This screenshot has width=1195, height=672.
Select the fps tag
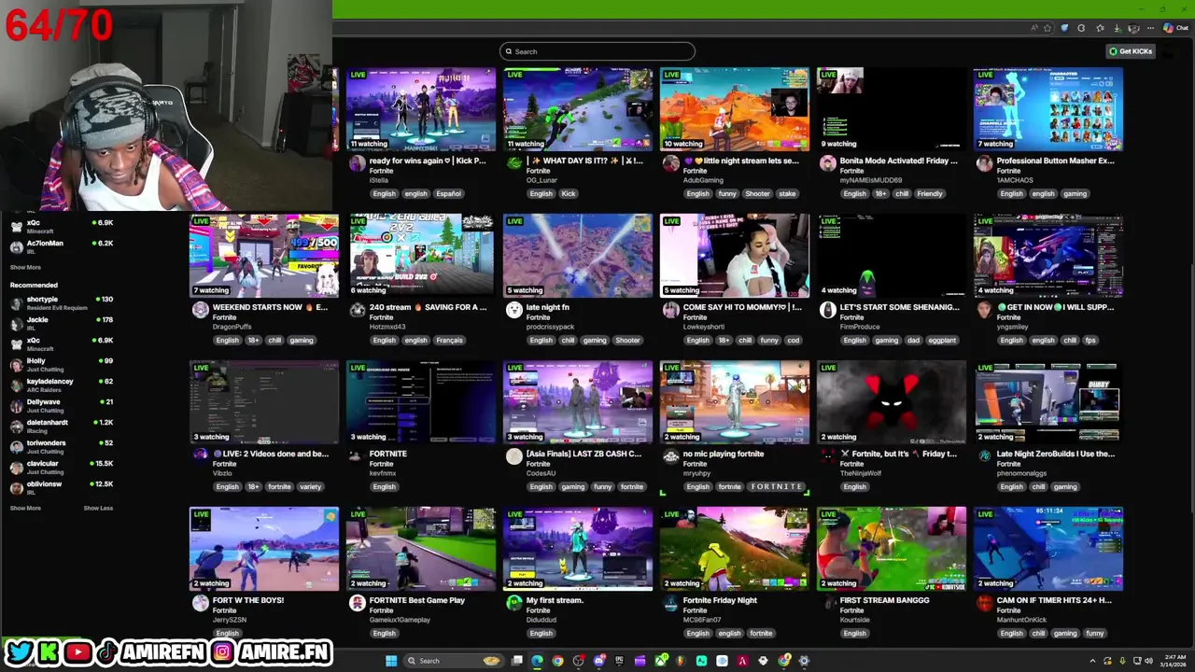1090,340
